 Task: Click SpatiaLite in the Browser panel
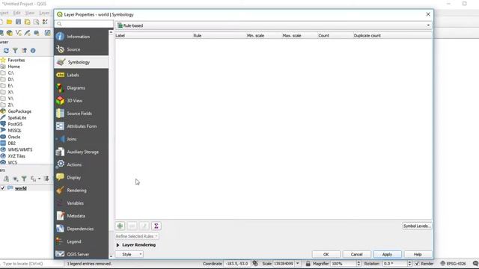(x=17, y=118)
